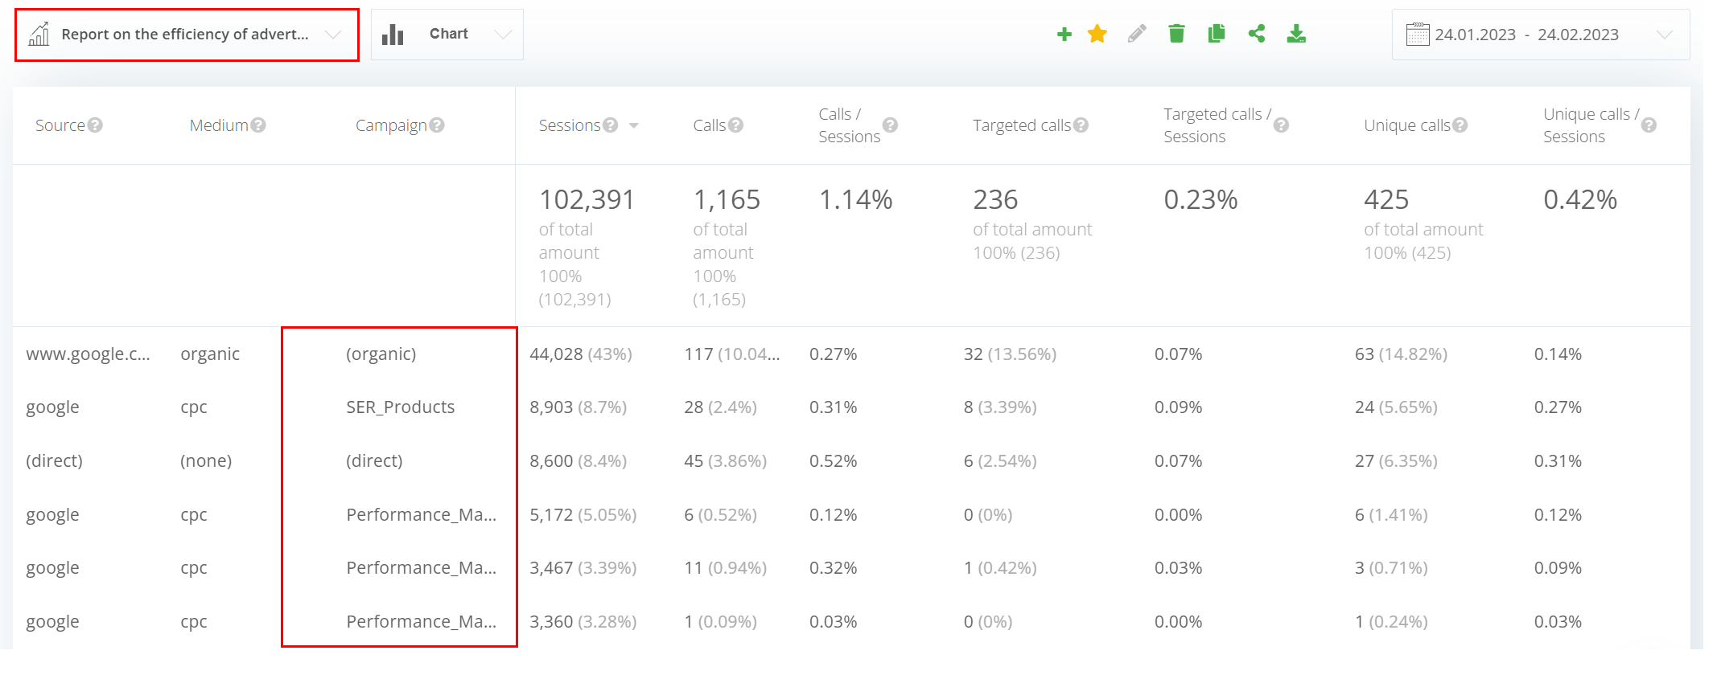Click total calls figure 1,165
1717x675 pixels.
coord(727,199)
